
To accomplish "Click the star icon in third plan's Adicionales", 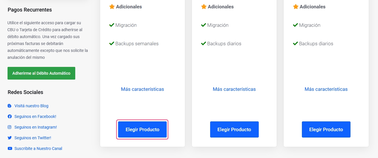I will [x=296, y=7].
